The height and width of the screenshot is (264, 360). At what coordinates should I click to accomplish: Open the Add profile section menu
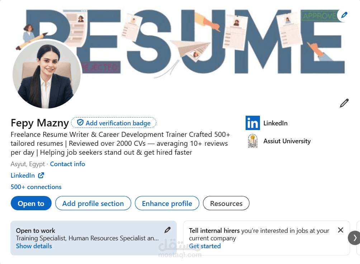click(93, 203)
